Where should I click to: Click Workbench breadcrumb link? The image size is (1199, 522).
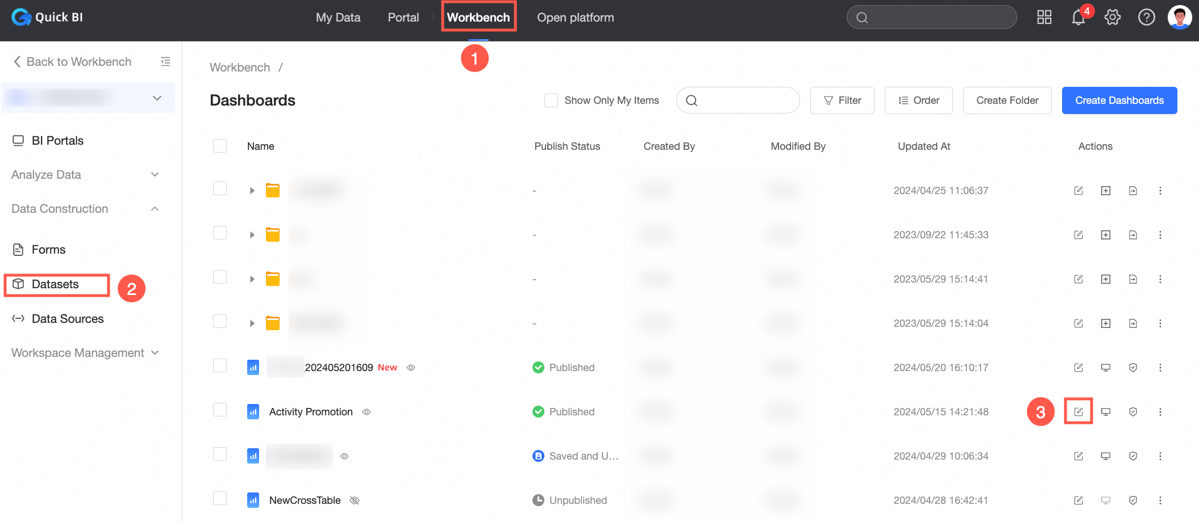240,68
